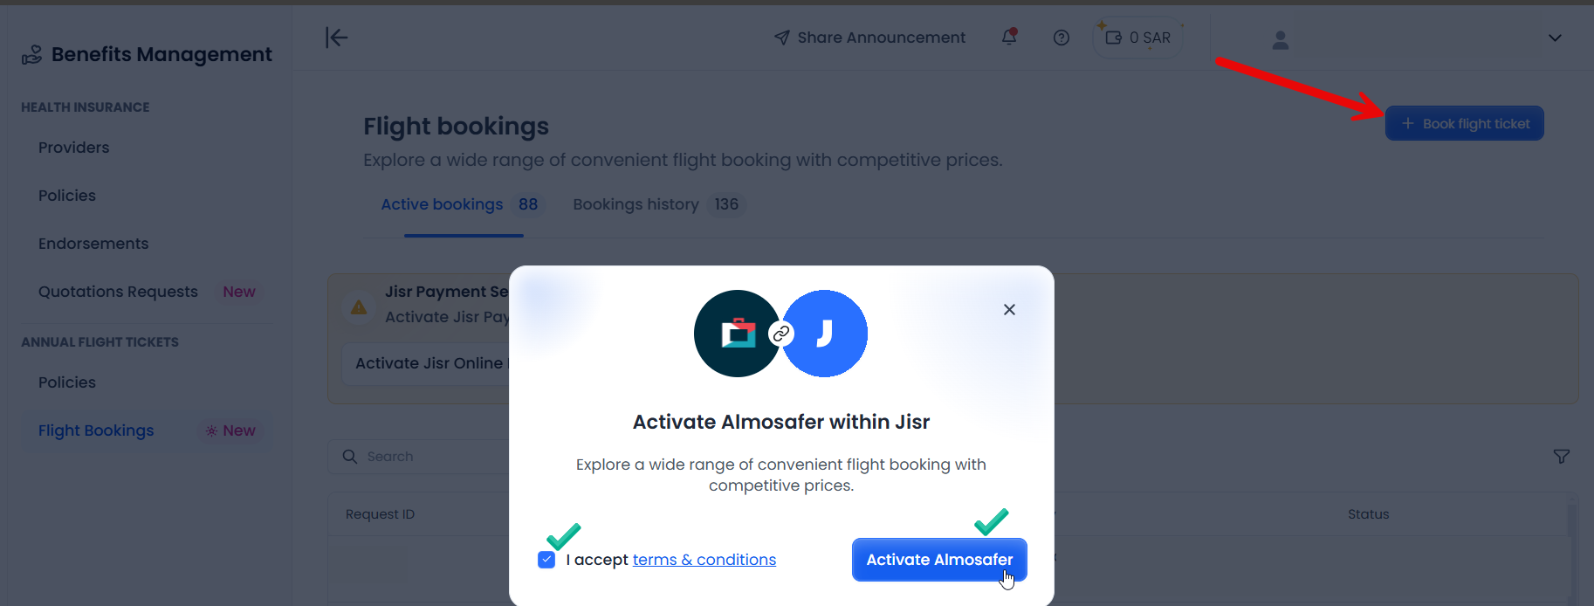Viewport: 1594px width, 606px height.
Task: Open the 0 SAR wallet balance
Action: point(1138,38)
